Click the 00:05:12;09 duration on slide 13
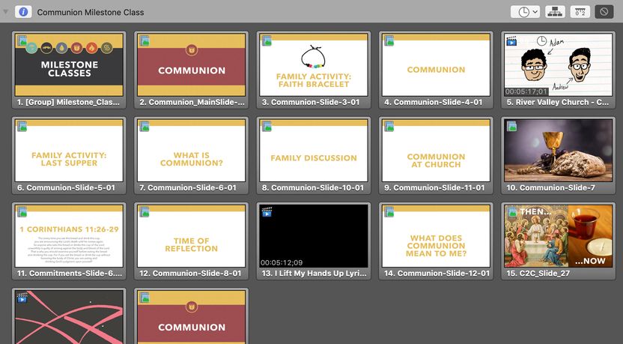Viewport: 623px width, 344px height. coord(282,262)
